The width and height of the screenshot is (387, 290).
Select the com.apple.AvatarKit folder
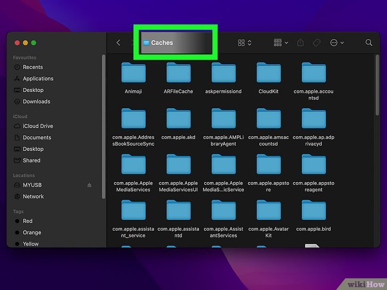click(268, 219)
